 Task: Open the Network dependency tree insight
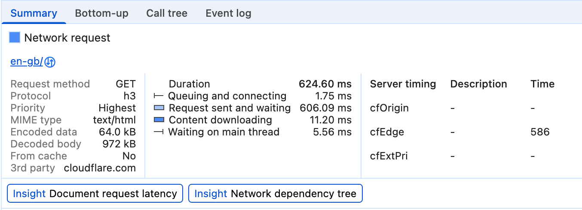pos(275,194)
